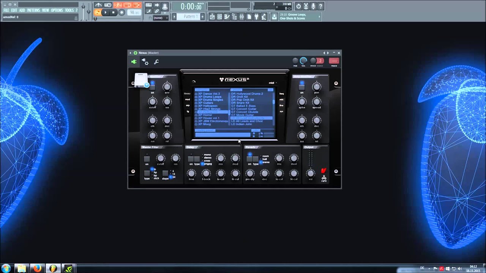Open the PATTERNS menu
Image resolution: width=486 pixels, height=273 pixels.
click(33, 10)
